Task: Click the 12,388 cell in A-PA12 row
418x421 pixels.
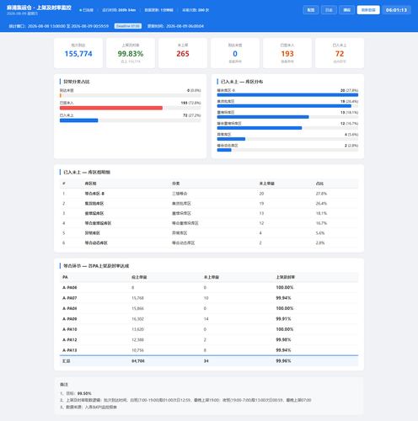Action: point(137,339)
